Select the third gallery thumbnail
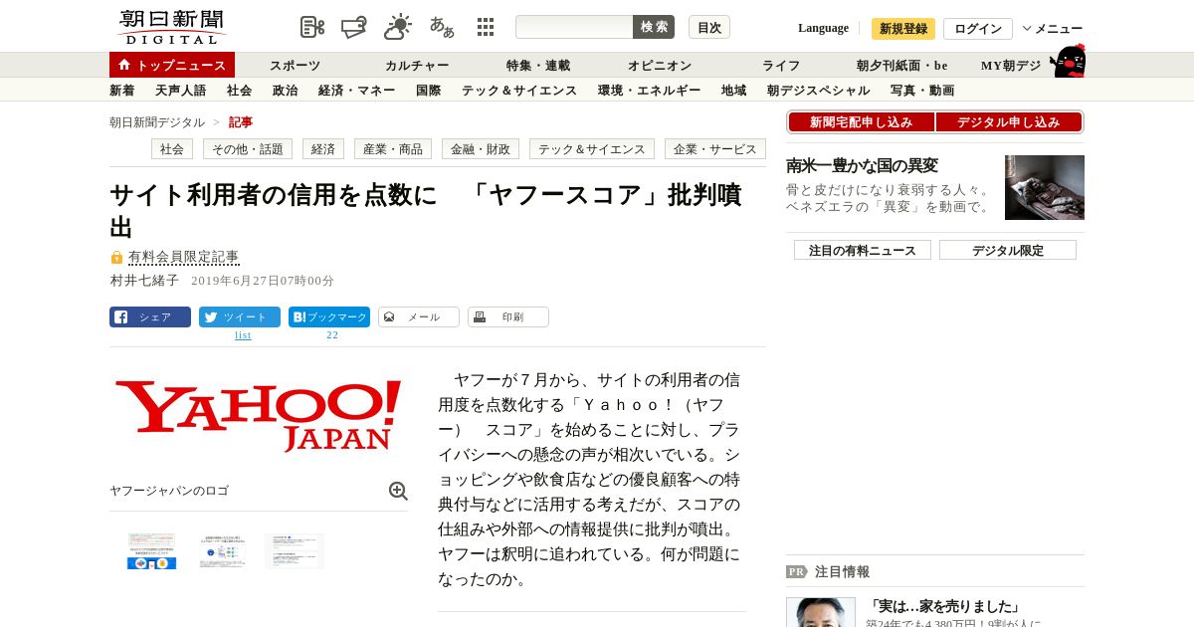Screen dimensions: 1194x627 pos(295,551)
